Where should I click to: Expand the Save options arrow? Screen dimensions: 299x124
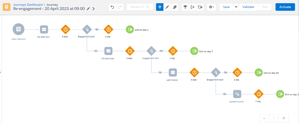(x=236, y=7)
